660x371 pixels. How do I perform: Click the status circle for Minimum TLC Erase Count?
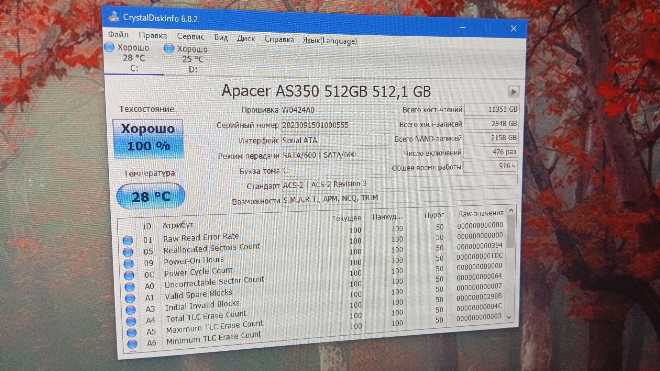tap(132, 344)
